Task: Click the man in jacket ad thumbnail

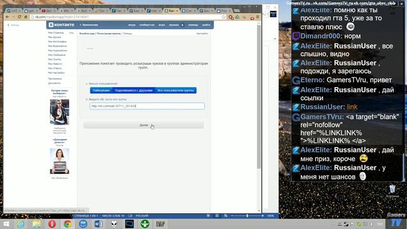Action: tap(59, 112)
